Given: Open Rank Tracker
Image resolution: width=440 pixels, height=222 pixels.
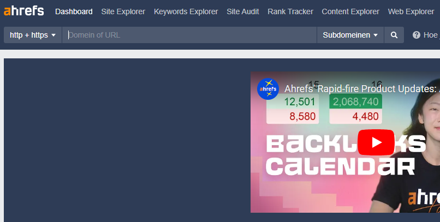Looking at the screenshot, I should pos(290,11).
